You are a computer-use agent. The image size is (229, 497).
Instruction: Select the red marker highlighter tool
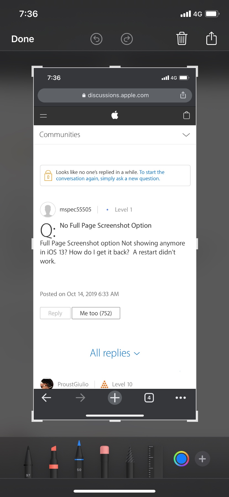click(x=54, y=461)
